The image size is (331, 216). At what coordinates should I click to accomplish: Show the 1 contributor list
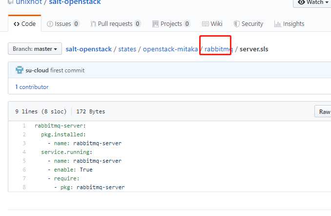click(x=32, y=87)
